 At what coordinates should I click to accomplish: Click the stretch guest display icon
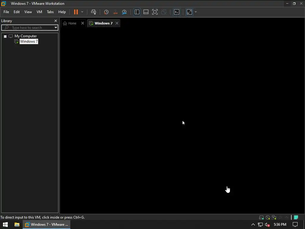click(x=189, y=12)
